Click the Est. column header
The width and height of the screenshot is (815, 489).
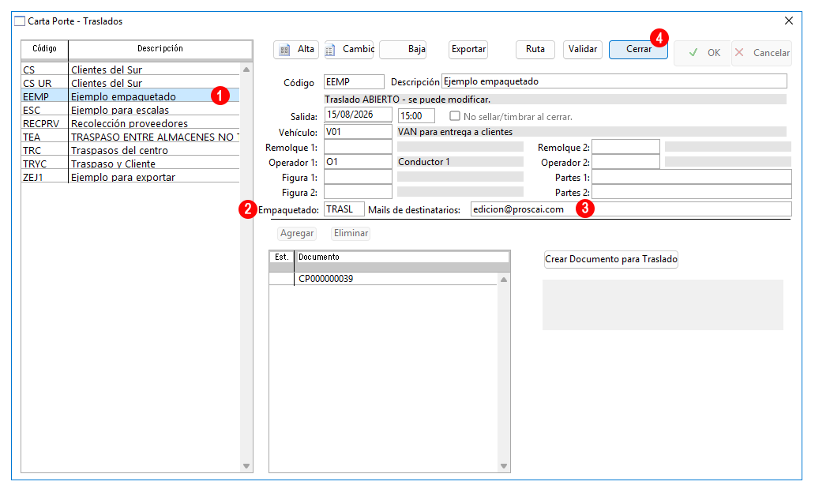coord(282,257)
